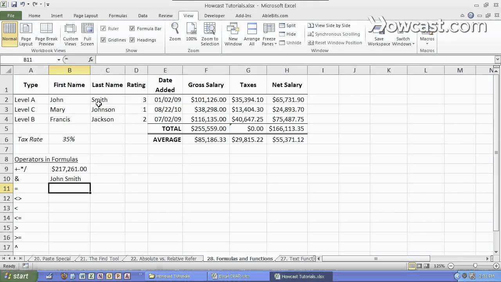Open the File tab
The image size is (501, 282).
[11, 16]
